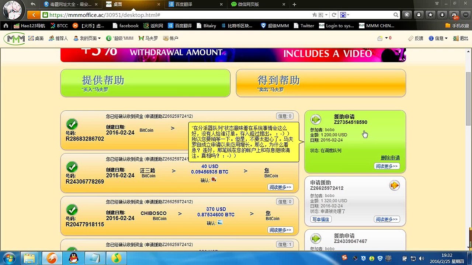Switch to the 百度翻译 tab
This screenshot has width=472, height=265.
(195, 4)
